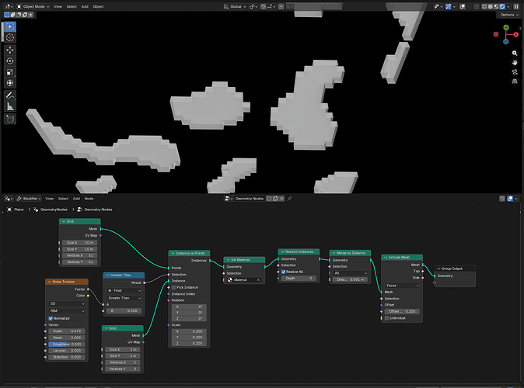Click the viewport zoom magnifier icon
The width and height of the screenshot is (524, 388).
click(515, 53)
